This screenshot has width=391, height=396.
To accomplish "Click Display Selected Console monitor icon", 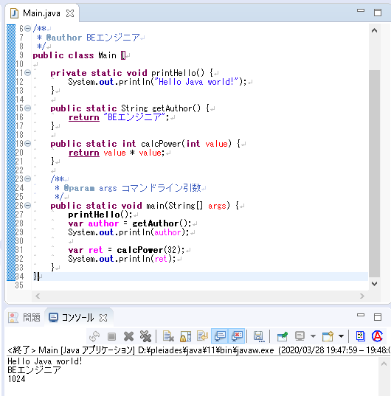I will click(x=300, y=336).
